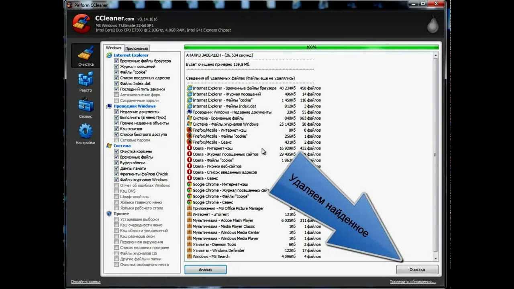Click Chrome icon for Интернет-кэш result
This screenshot has width=514, height=289.
190,184
